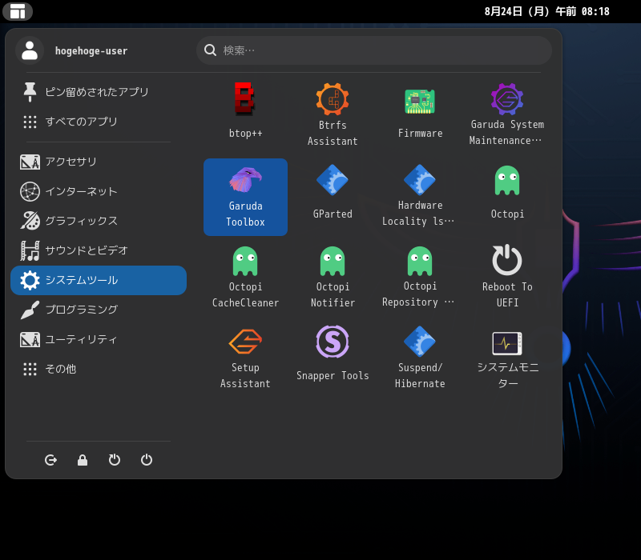This screenshot has width=641, height=560.
Task: Open Garuda Toolbox
Action: click(245, 197)
